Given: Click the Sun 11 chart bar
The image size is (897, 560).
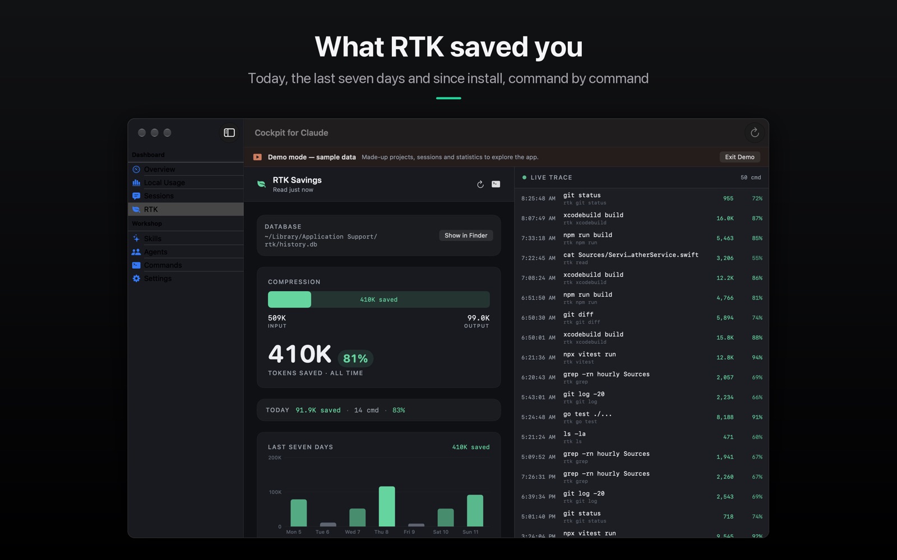Looking at the screenshot, I should coord(475,511).
